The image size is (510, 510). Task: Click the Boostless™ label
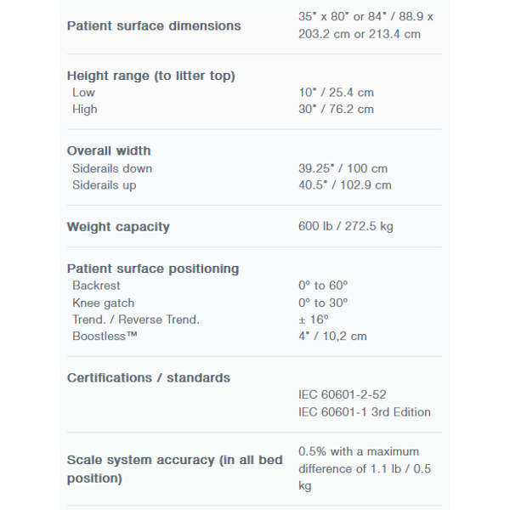(105, 336)
